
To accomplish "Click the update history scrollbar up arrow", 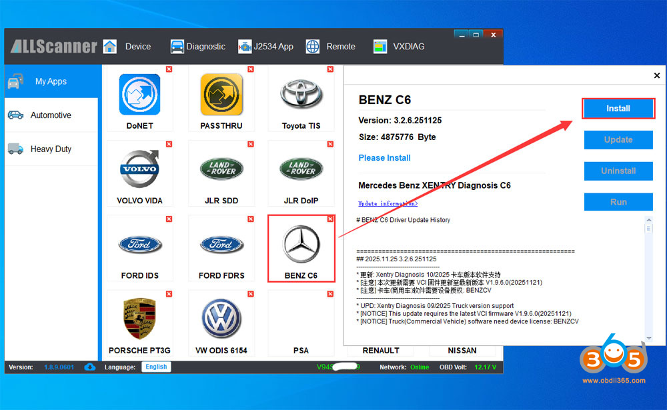I will coord(648,221).
